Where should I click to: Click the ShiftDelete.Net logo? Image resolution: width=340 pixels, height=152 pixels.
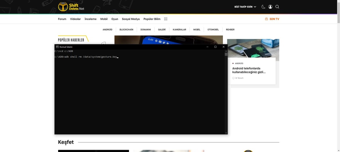[71, 7]
